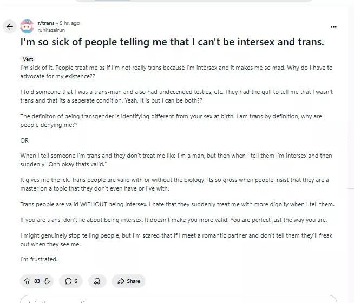The image size is (354, 303).
Task: Click the Share arrow icon
Action: pos(120,281)
